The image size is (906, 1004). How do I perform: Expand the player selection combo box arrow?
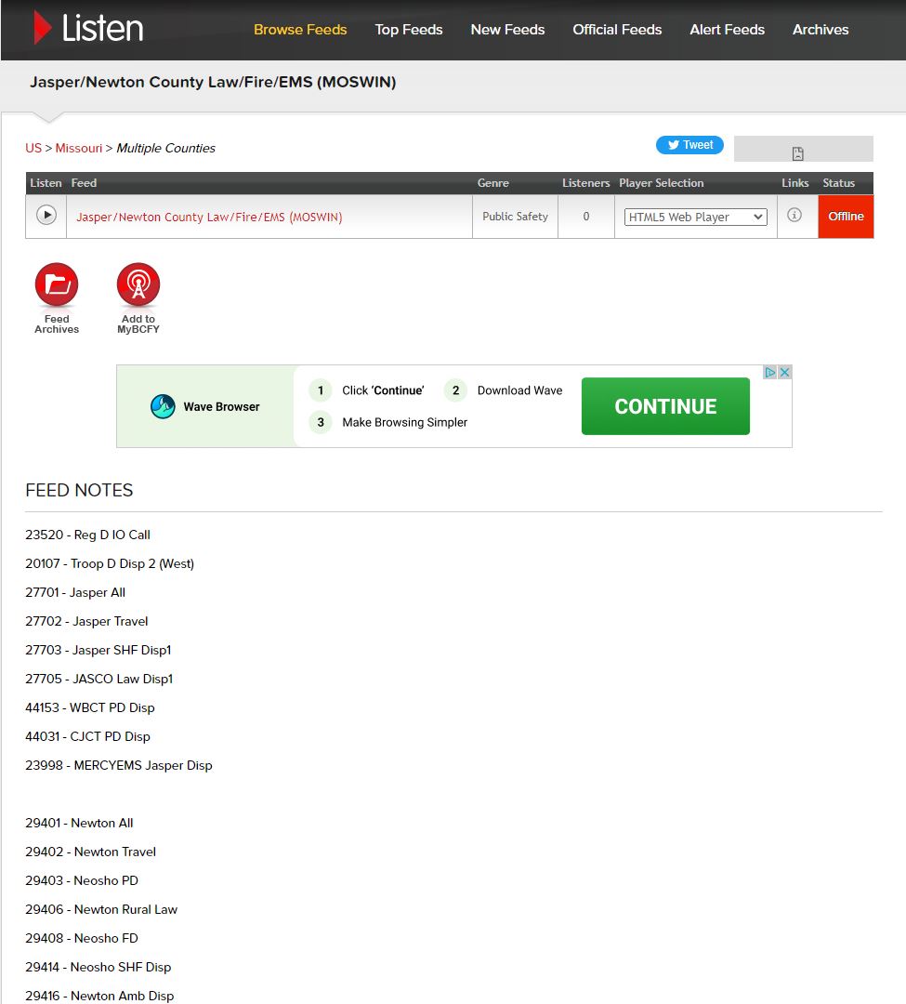[x=758, y=217]
